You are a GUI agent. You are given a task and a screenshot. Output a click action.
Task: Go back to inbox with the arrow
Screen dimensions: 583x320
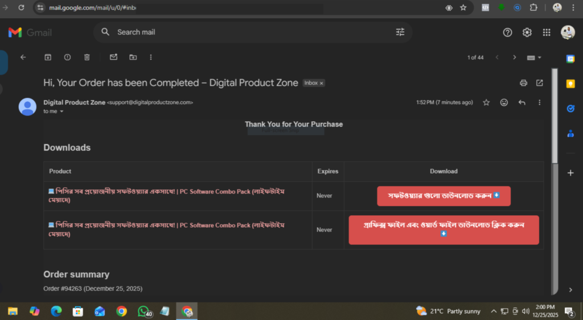(x=23, y=57)
